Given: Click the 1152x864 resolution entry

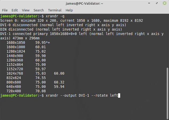Looking at the screenshot, I should tap(15, 65).
